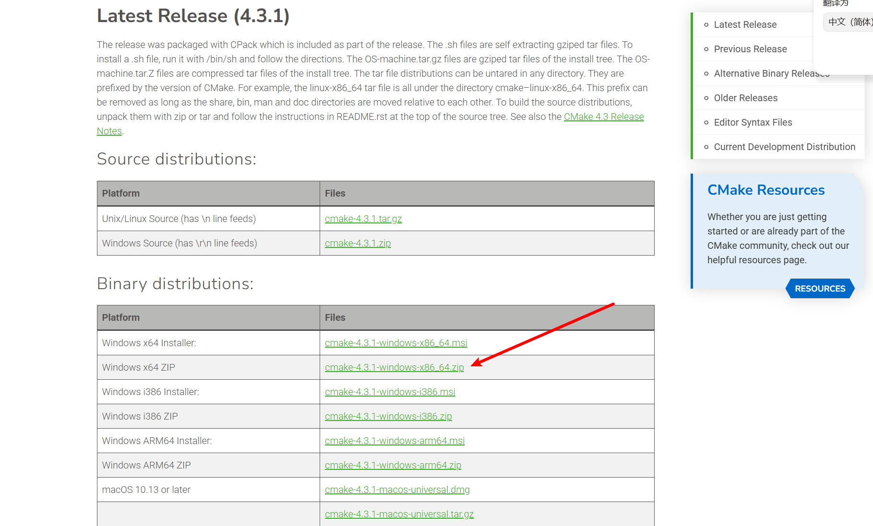873x526 pixels.
Task: Open the CMake 4.3 Release Notes link
Action: [x=603, y=117]
